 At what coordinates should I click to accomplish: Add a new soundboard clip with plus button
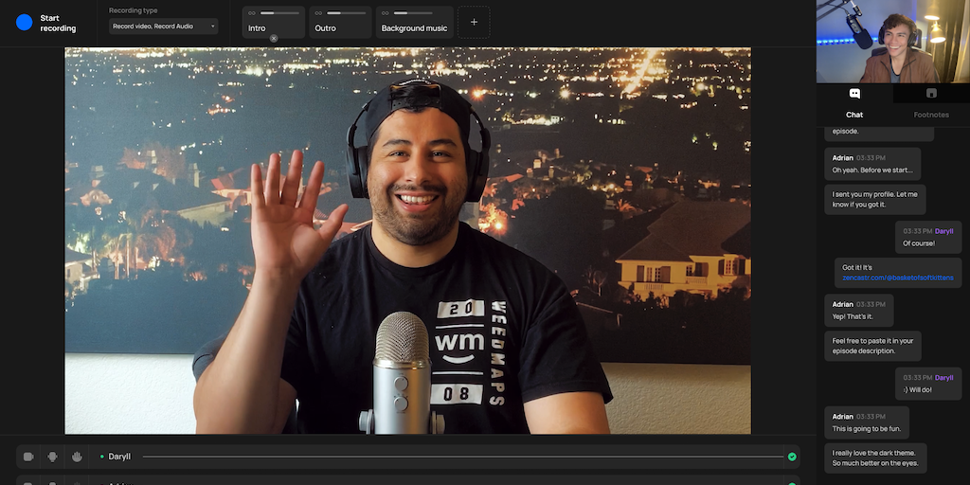pos(474,22)
